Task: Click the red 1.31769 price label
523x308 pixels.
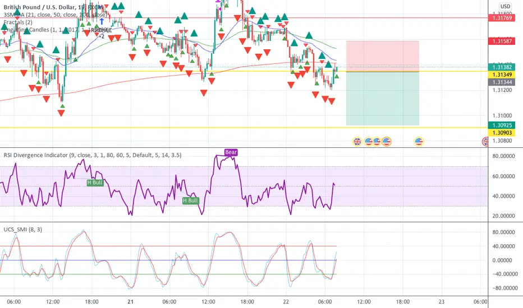Action: point(502,18)
